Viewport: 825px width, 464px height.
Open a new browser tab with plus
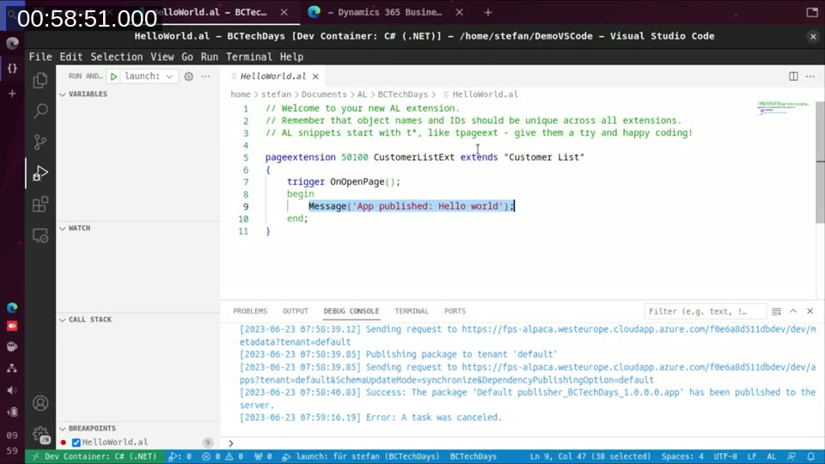[x=488, y=12]
